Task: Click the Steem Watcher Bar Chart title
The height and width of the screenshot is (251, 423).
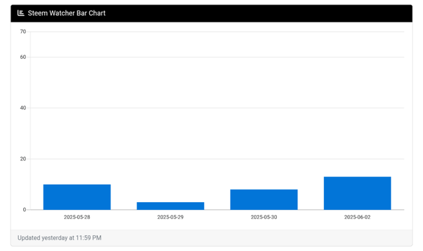Action: (67, 13)
